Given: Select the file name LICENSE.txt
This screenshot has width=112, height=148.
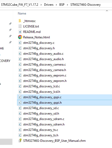Looking at the screenshot, I should (31, 26).
